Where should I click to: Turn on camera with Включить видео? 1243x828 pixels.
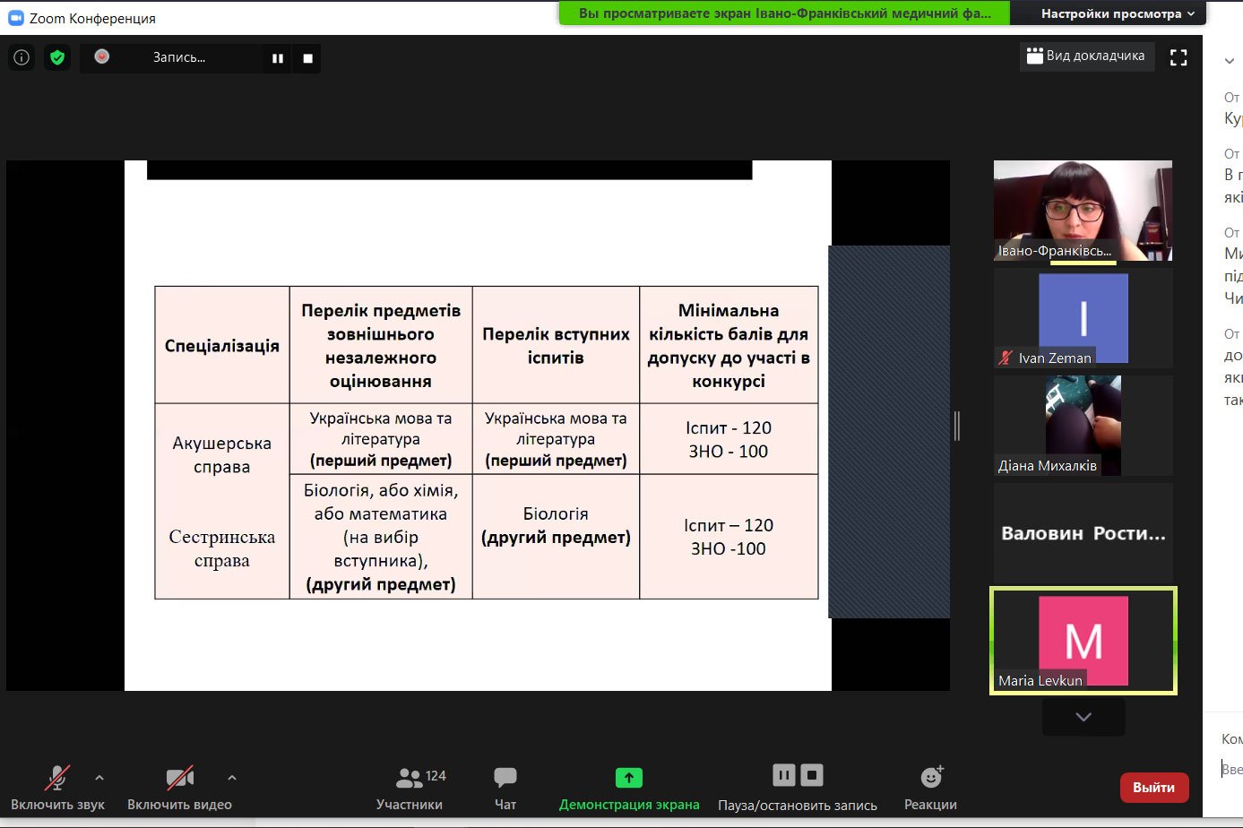tap(179, 788)
